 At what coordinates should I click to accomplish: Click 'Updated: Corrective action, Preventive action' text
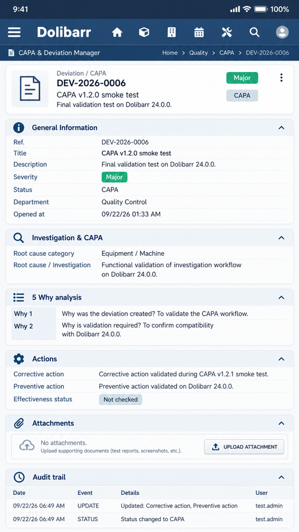(179, 506)
